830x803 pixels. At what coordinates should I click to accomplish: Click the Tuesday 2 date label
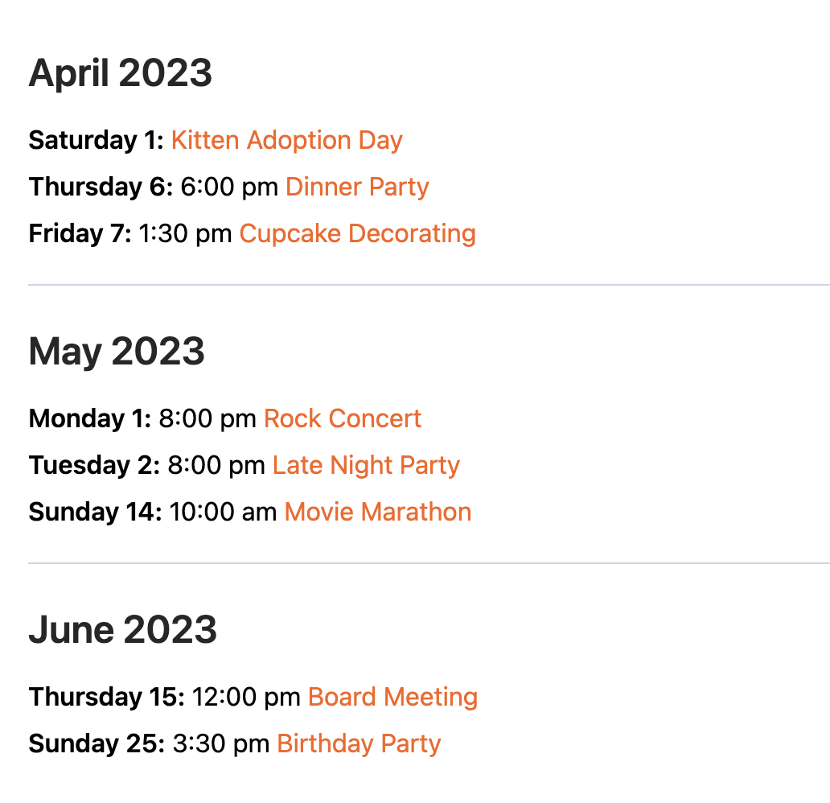coord(94,466)
